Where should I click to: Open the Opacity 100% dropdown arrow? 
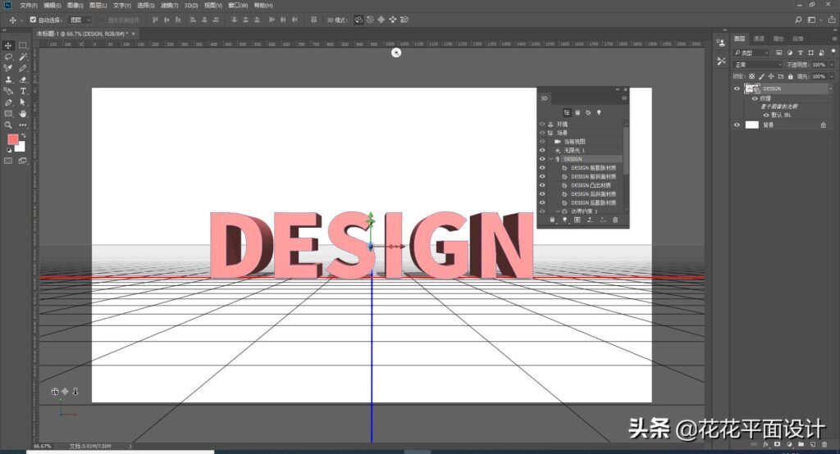click(831, 65)
